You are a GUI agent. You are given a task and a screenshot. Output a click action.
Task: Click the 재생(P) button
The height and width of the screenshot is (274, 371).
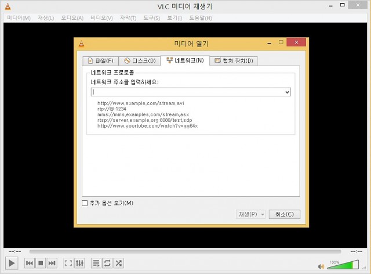248,214
